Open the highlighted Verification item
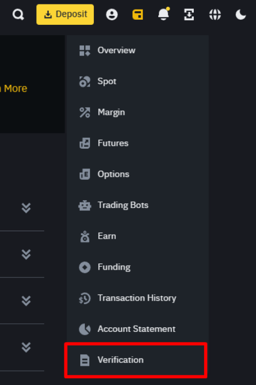This screenshot has width=256, height=385. pos(136,360)
